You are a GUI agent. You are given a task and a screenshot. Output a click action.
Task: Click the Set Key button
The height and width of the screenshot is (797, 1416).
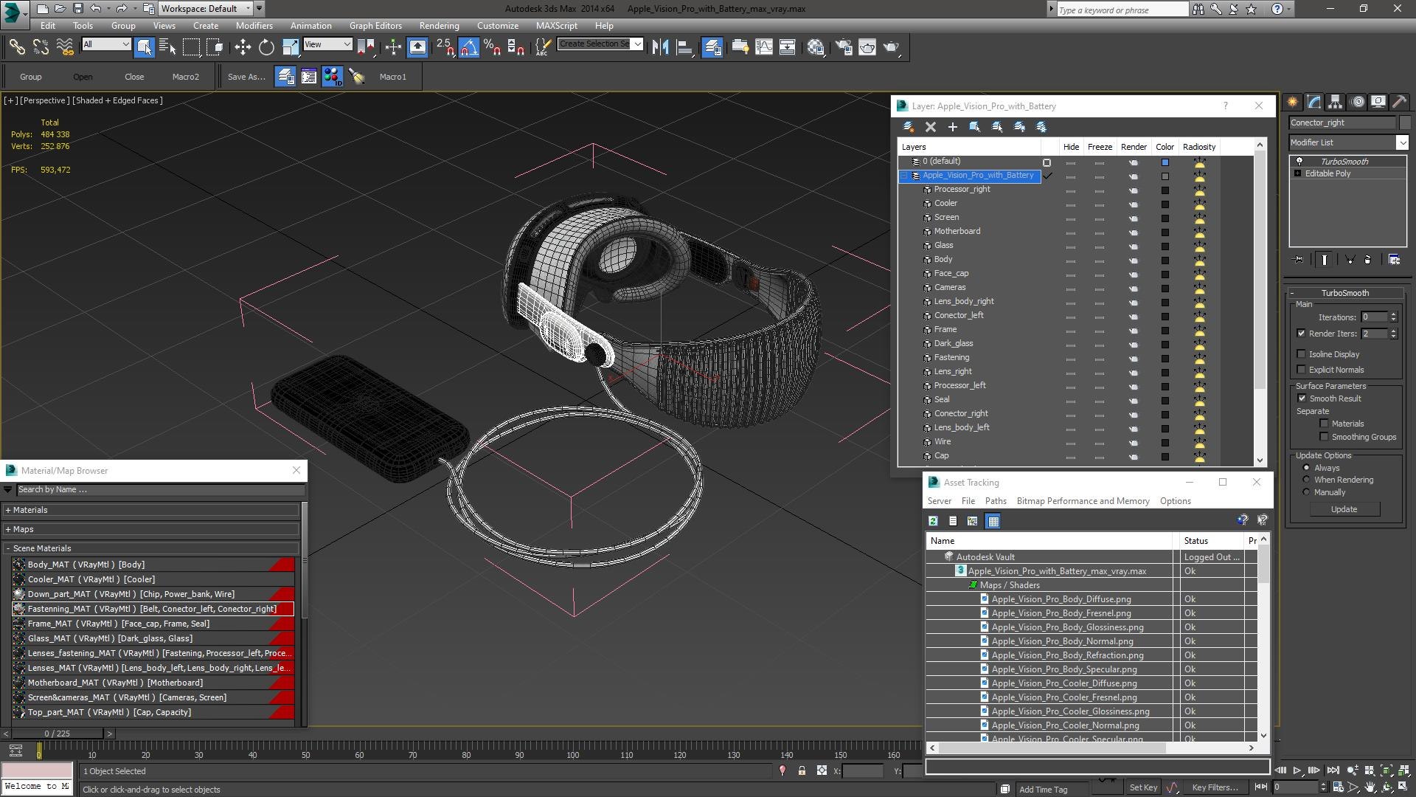[x=1143, y=787]
